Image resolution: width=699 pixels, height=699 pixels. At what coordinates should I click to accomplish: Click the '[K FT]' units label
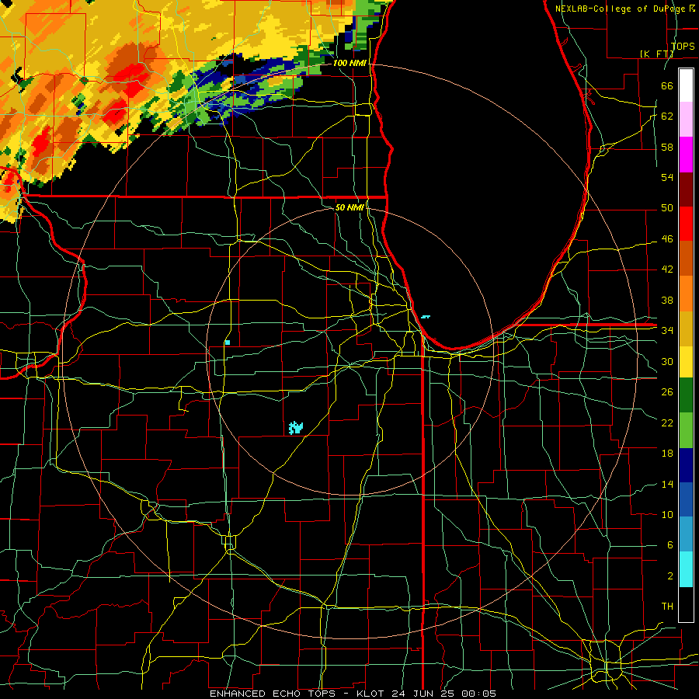click(656, 54)
